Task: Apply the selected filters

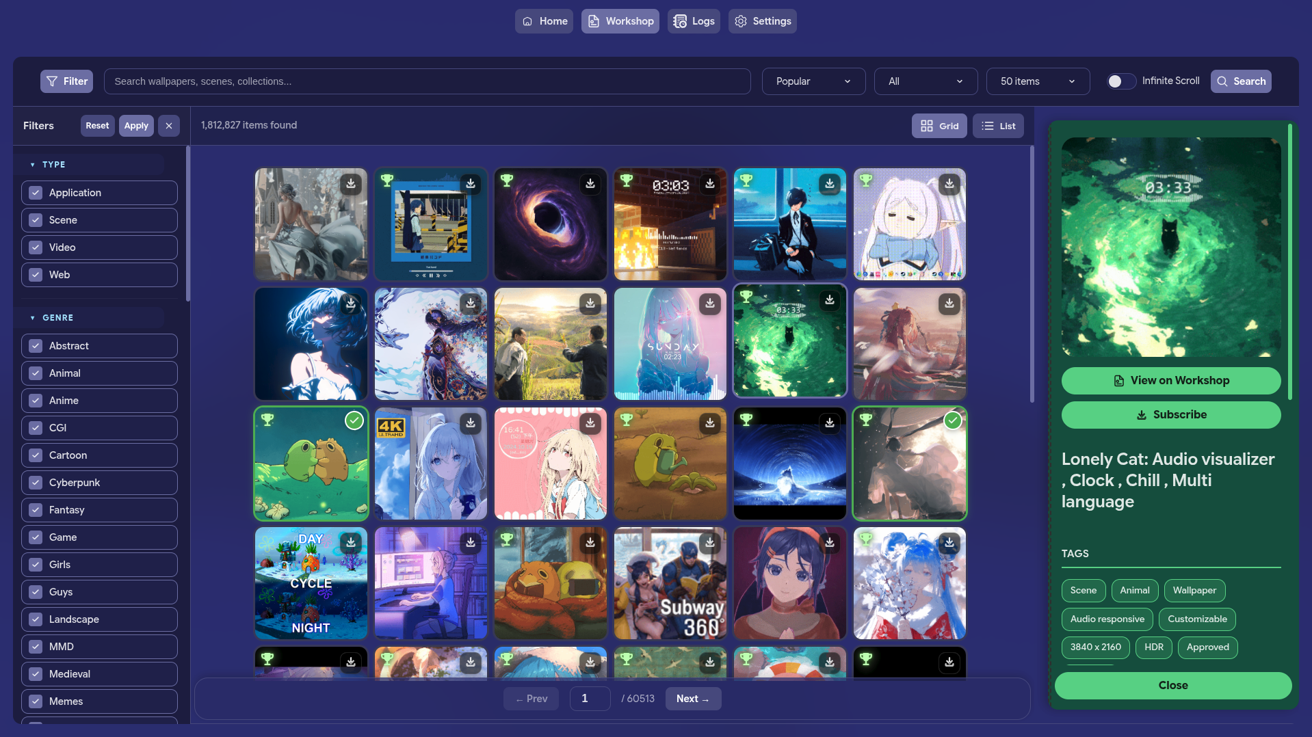Action: 136,126
